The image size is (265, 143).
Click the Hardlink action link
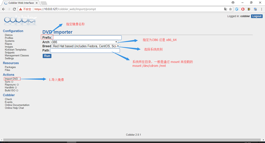[9, 87]
